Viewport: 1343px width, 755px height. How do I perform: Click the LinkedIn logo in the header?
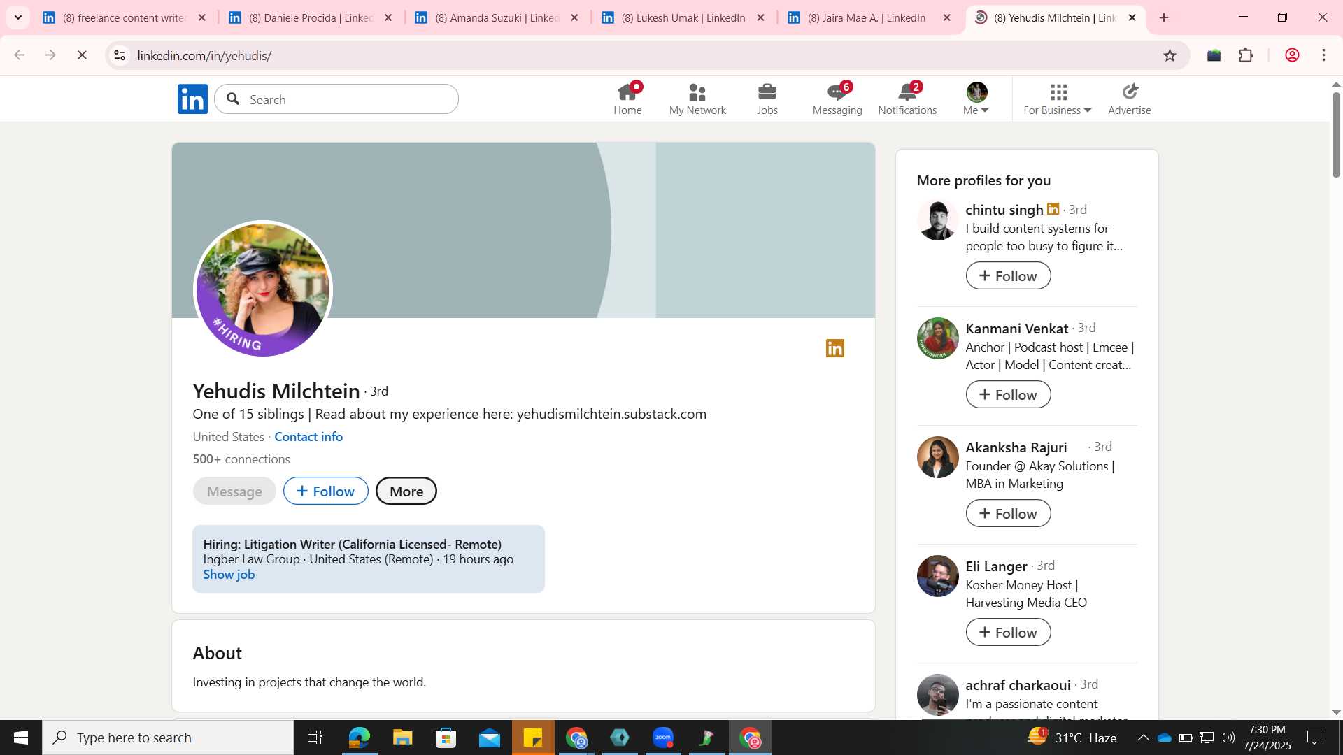point(192,99)
